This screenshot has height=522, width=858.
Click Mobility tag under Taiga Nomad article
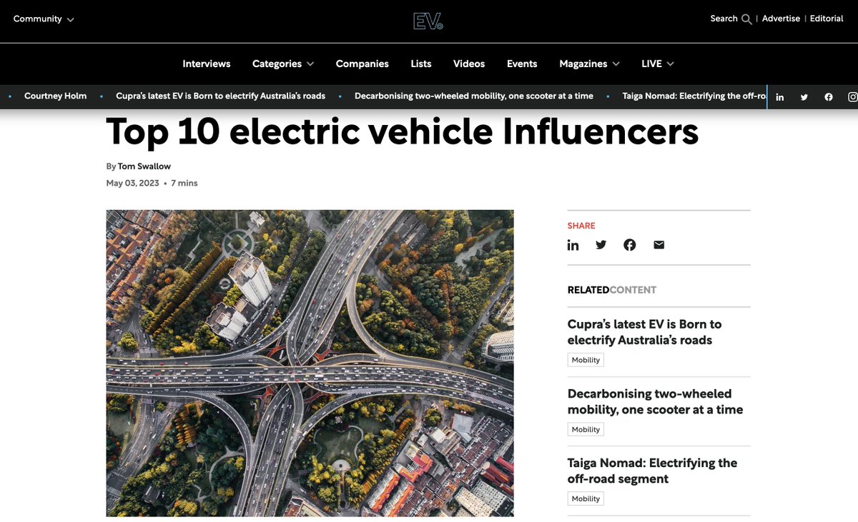[x=586, y=498]
